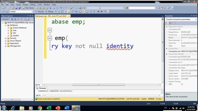Click the Properties window pin icon

pyautogui.click(x=194, y=16)
